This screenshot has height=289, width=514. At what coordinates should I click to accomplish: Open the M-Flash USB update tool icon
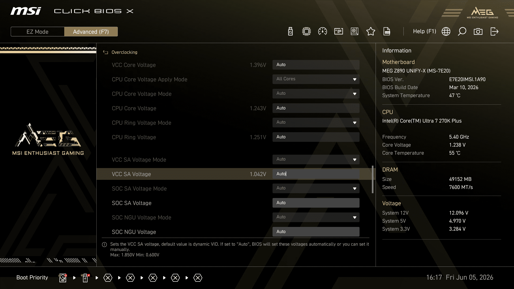tap(290, 32)
